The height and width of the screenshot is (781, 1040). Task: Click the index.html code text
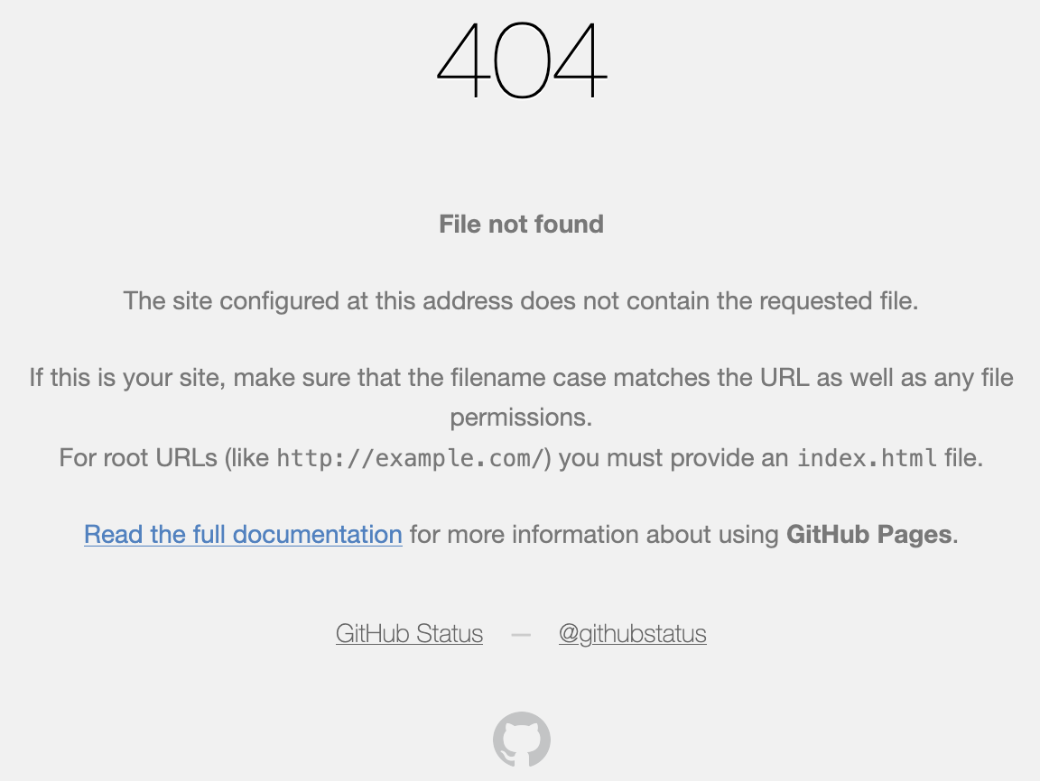point(867,458)
